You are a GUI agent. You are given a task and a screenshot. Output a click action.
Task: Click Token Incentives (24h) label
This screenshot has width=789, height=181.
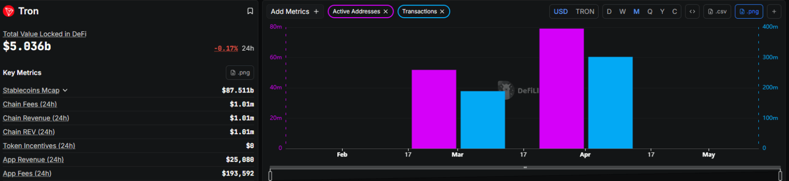(39, 146)
